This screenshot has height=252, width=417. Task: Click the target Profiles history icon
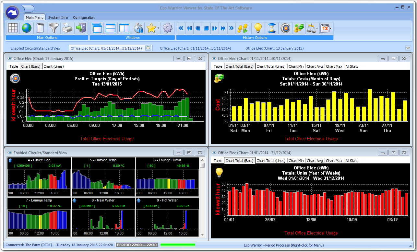(285, 28)
